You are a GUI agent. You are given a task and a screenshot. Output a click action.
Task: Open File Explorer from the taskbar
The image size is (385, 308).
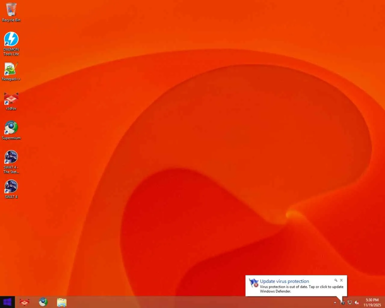coord(62,302)
